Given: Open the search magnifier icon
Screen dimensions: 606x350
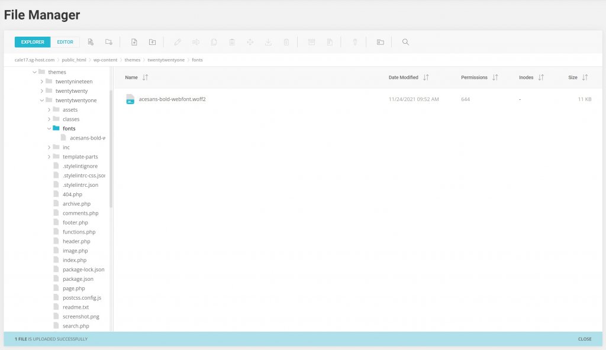Looking at the screenshot, I should pos(405,42).
